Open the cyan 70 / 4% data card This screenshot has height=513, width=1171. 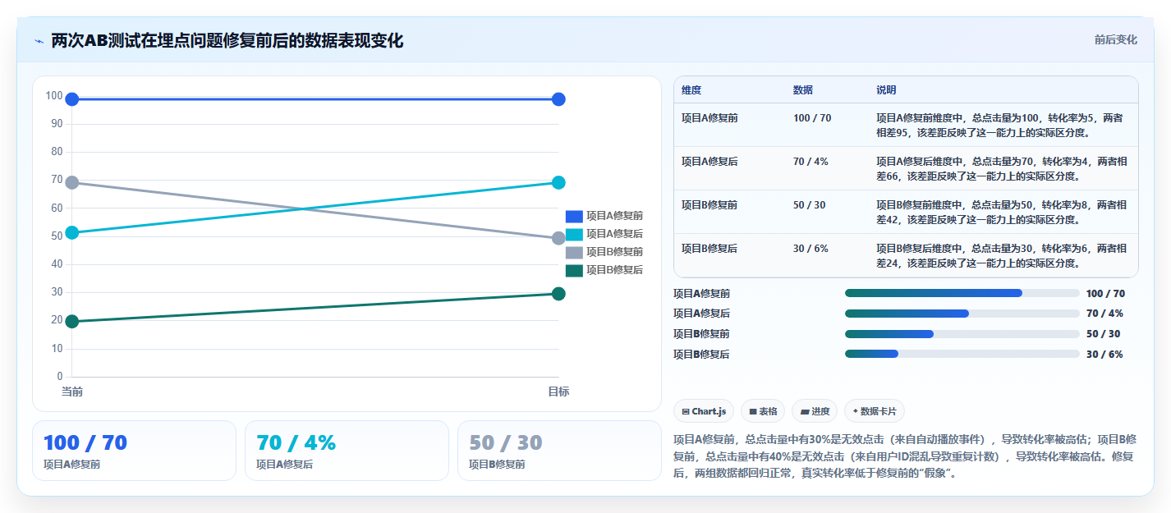(347, 451)
